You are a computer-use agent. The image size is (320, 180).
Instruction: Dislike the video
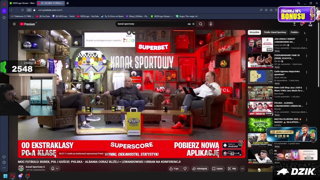pyautogui.click(x=185, y=169)
